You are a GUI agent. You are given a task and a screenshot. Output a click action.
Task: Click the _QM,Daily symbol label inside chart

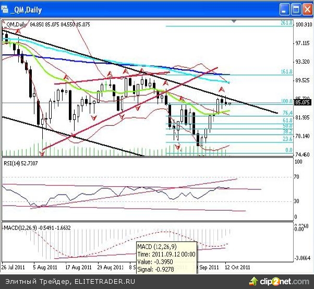pos(16,24)
